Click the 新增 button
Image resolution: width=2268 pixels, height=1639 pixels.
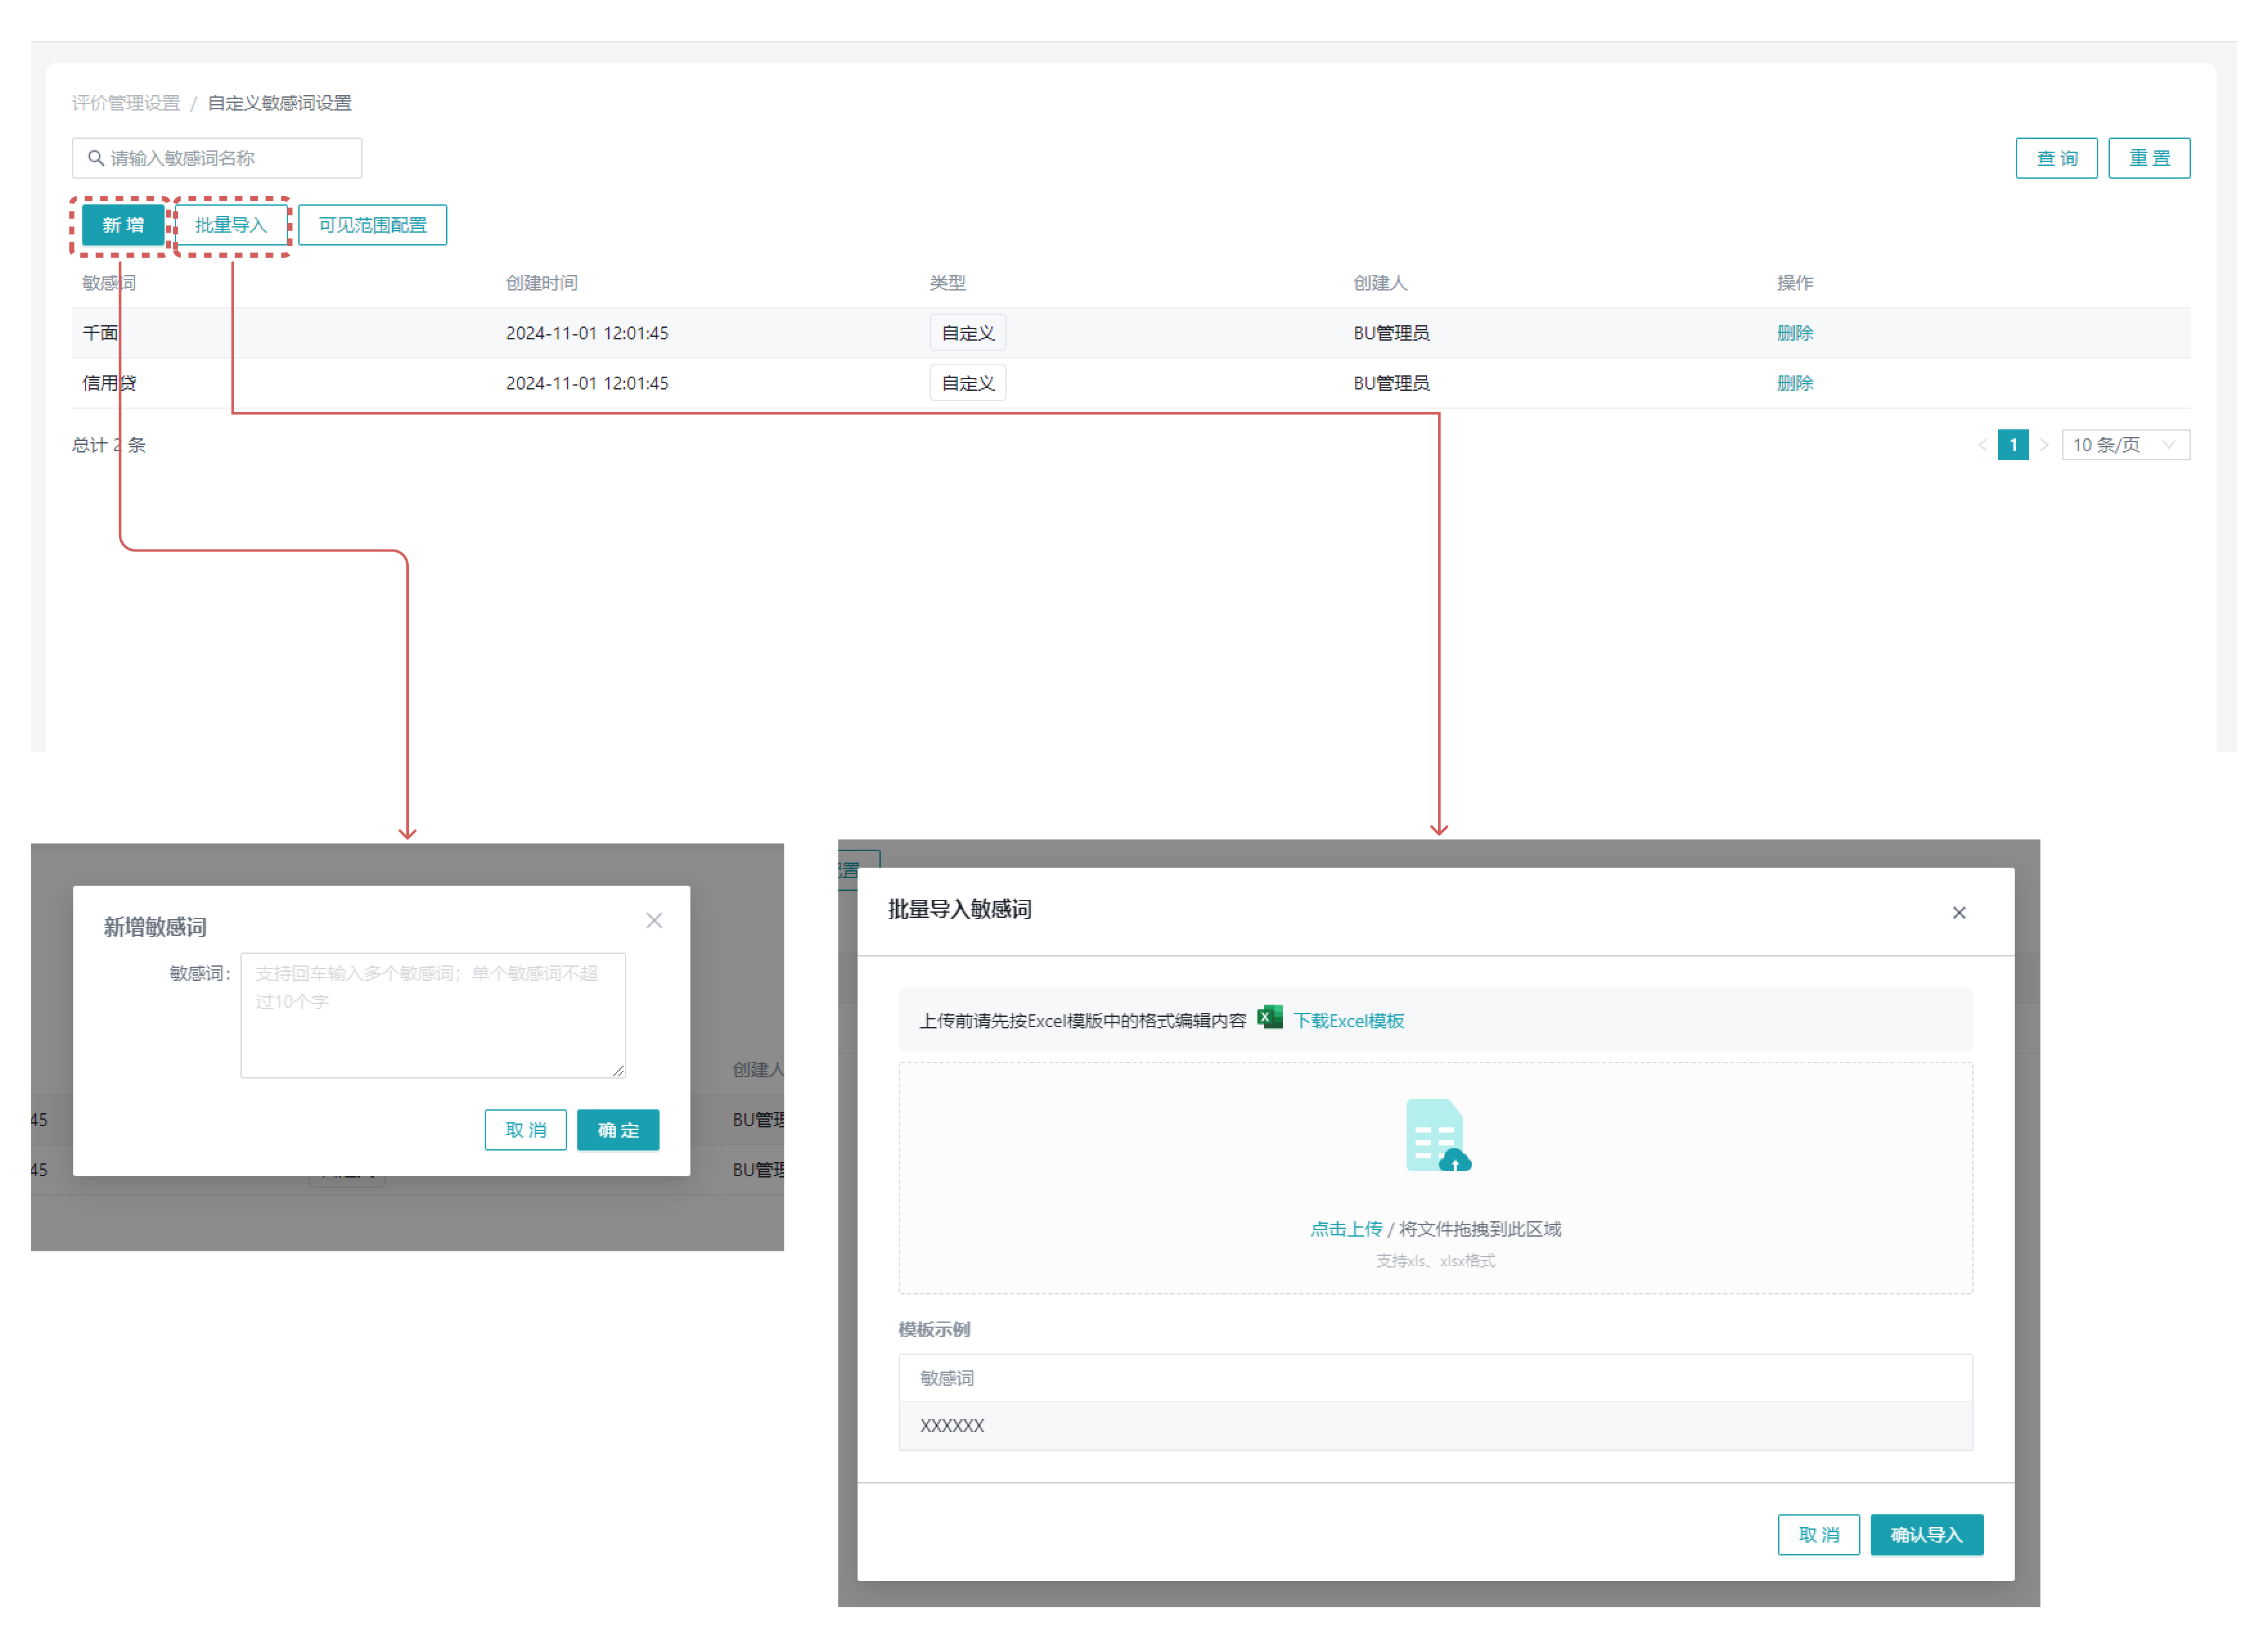123,225
